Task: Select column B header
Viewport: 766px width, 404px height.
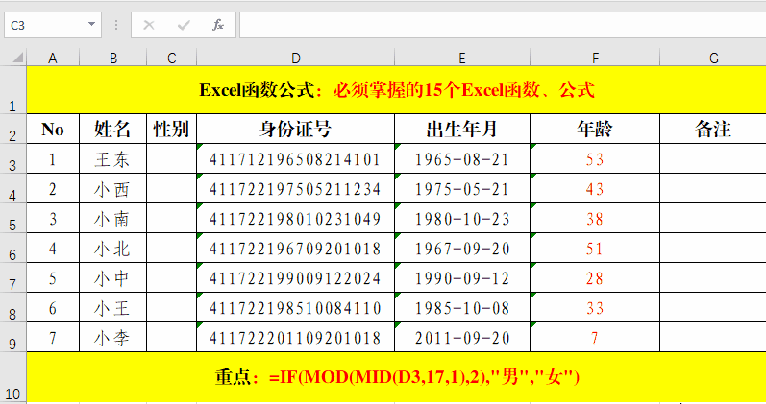Action: click(112, 59)
